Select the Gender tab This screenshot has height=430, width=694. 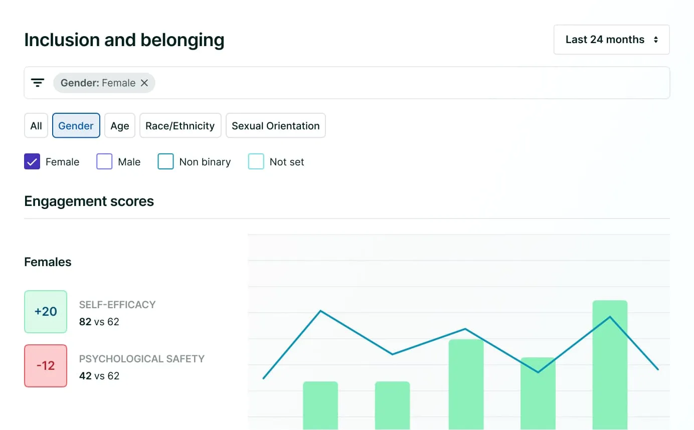click(x=76, y=126)
